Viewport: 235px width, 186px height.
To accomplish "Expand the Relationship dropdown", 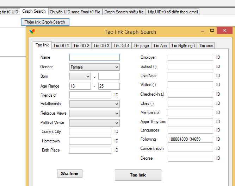I will (94, 104).
